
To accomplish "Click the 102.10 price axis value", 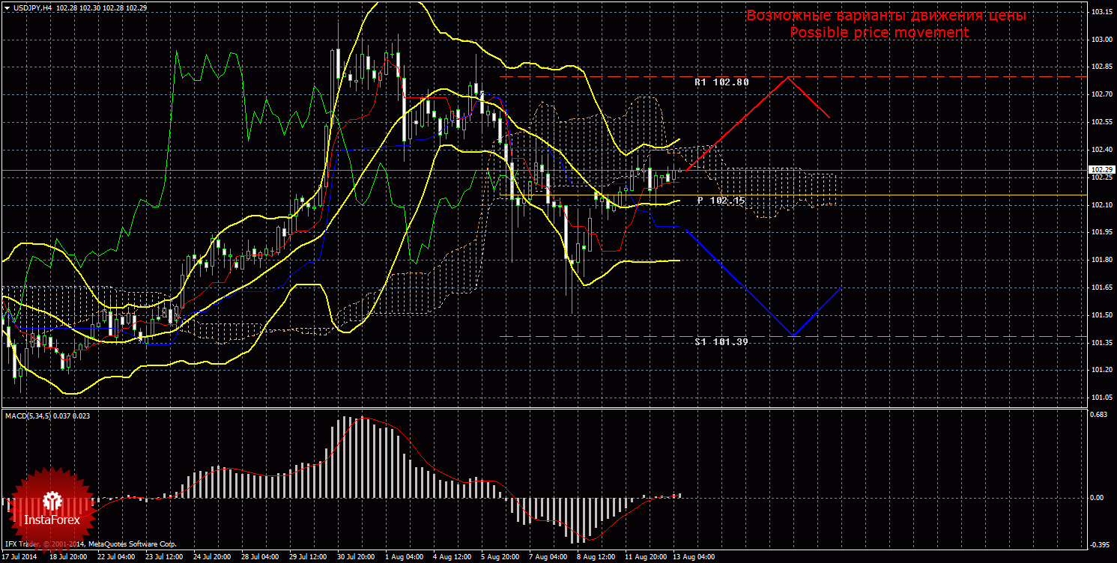I will click(x=1101, y=205).
